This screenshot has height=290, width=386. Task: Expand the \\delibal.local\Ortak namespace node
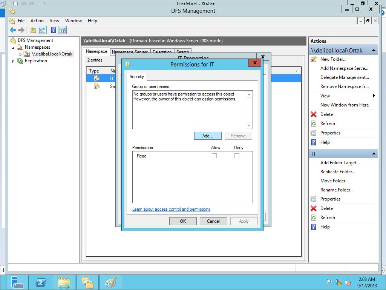pos(21,54)
